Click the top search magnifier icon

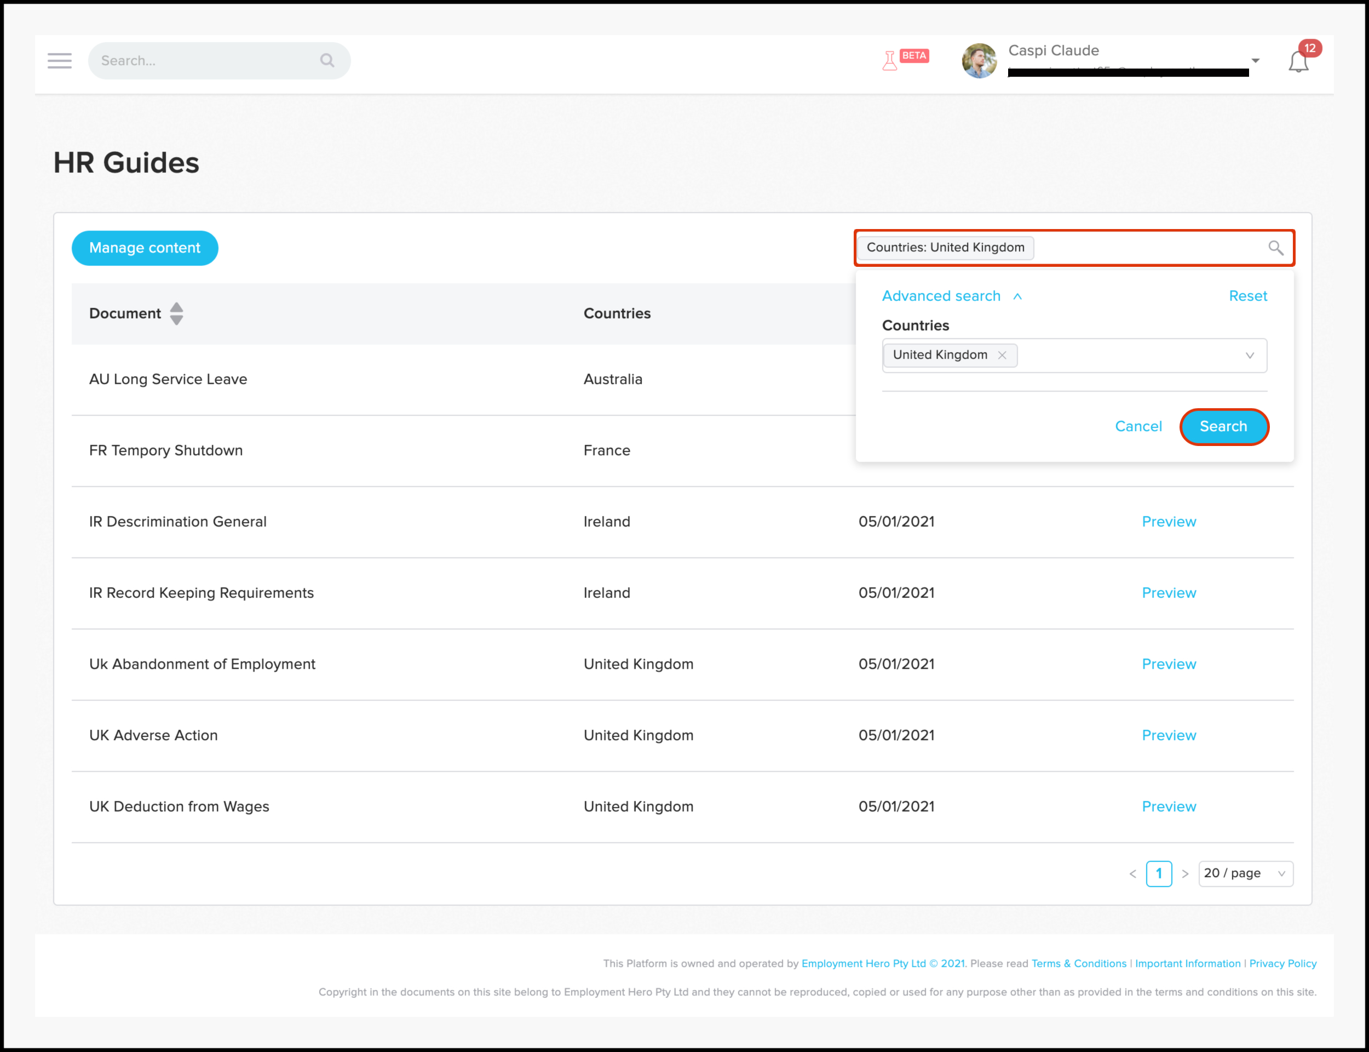[x=326, y=61]
